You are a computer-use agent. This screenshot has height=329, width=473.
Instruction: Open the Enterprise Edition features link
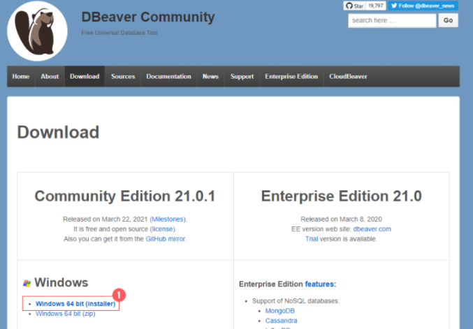pos(321,284)
